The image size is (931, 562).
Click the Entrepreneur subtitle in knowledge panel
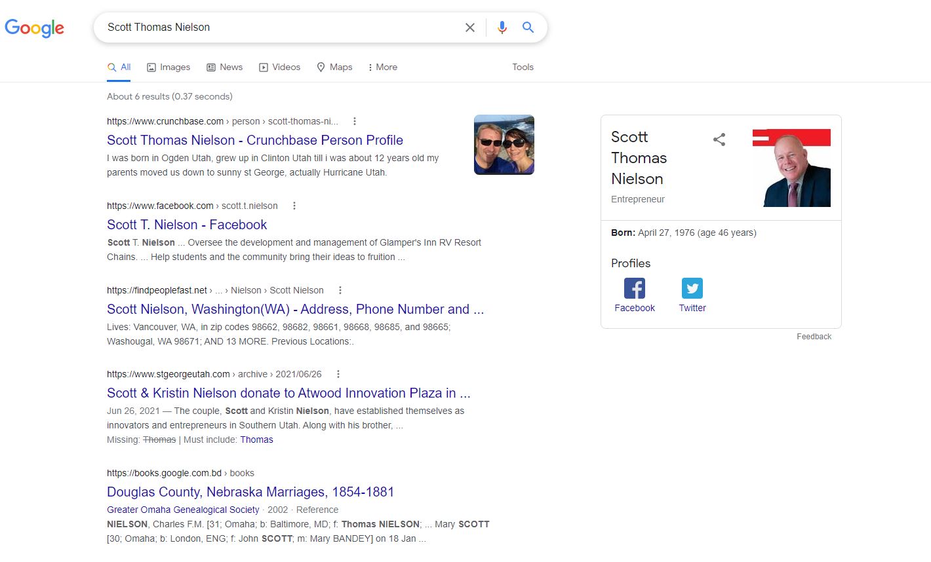[x=638, y=199]
